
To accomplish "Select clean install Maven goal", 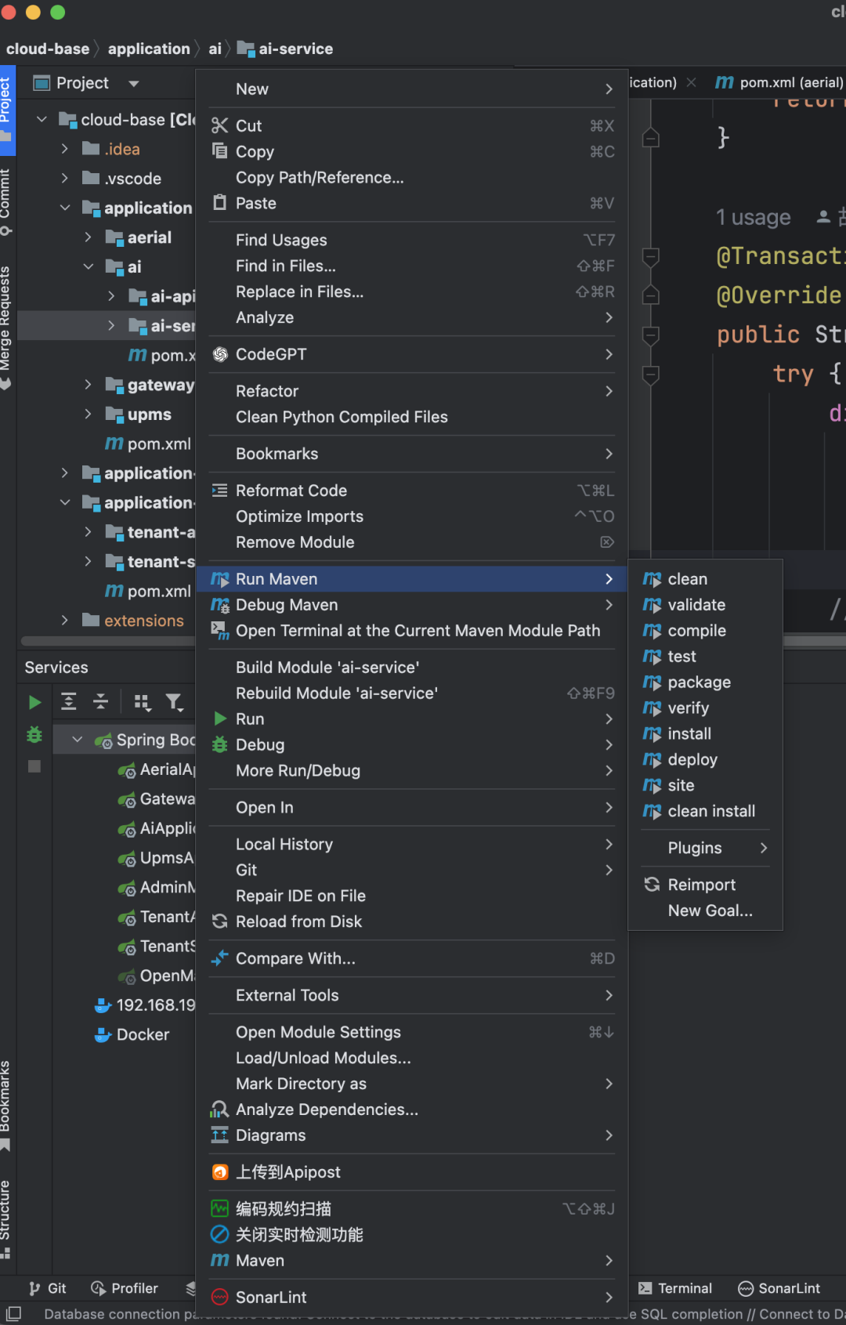I will pyautogui.click(x=710, y=811).
